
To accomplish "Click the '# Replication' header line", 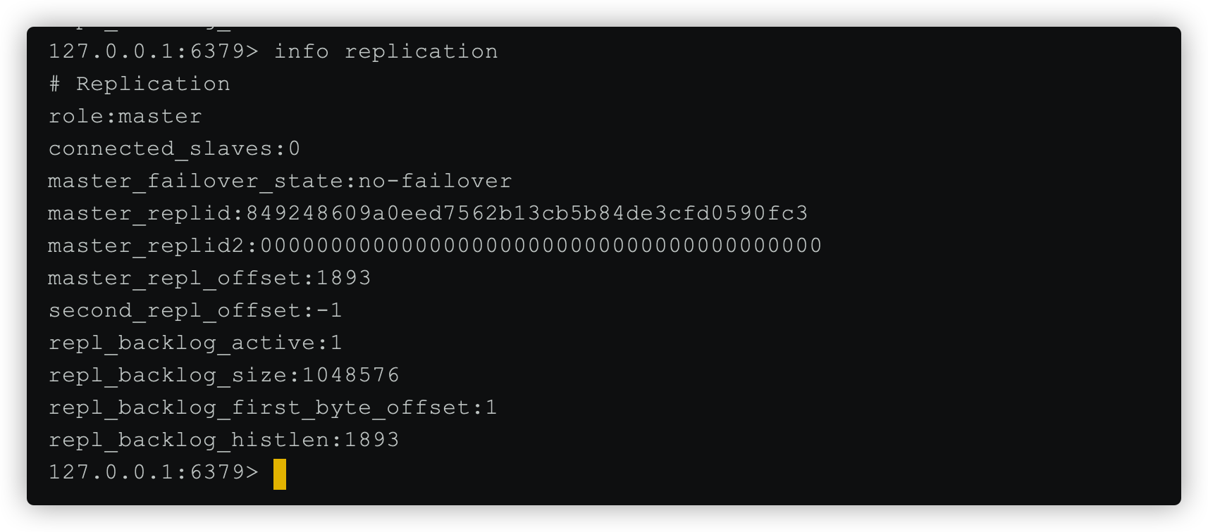I will (x=140, y=84).
